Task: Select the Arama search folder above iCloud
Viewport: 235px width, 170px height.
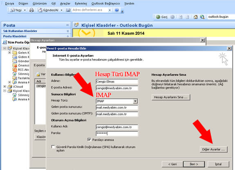Action: click(x=15, y=82)
